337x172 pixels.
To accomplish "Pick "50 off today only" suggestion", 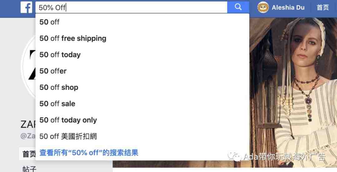I will tap(142, 120).
